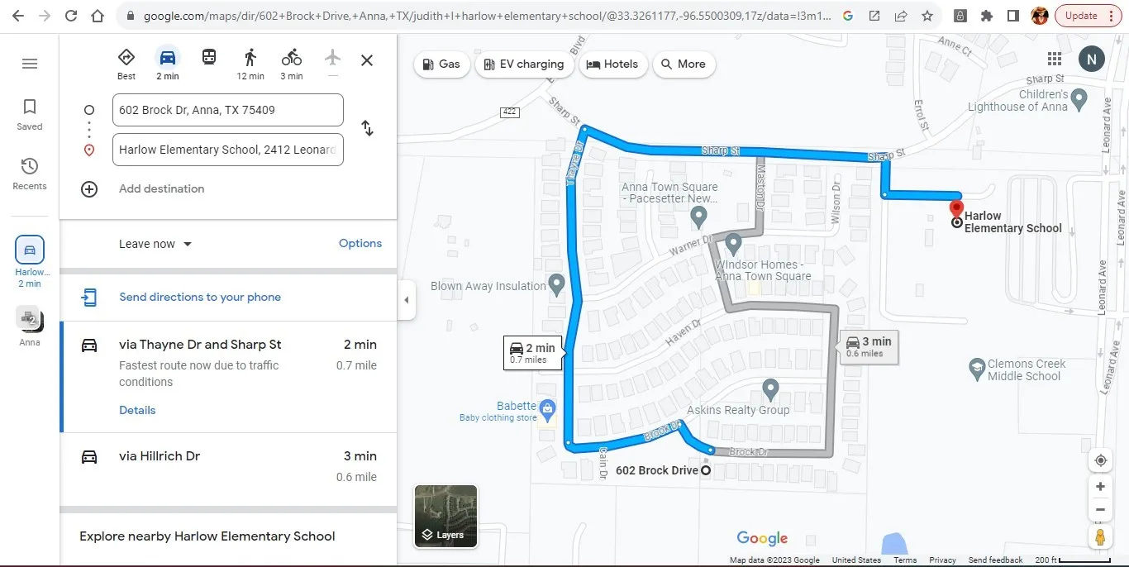The height and width of the screenshot is (567, 1129).
Task: Zoom out on the map
Action: point(1100,509)
